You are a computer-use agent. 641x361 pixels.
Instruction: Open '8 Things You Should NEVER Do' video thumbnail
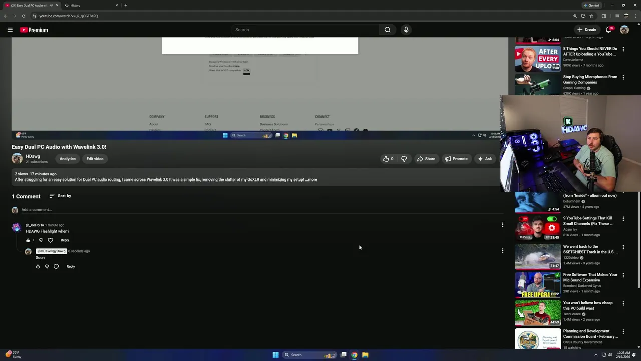(x=538, y=59)
